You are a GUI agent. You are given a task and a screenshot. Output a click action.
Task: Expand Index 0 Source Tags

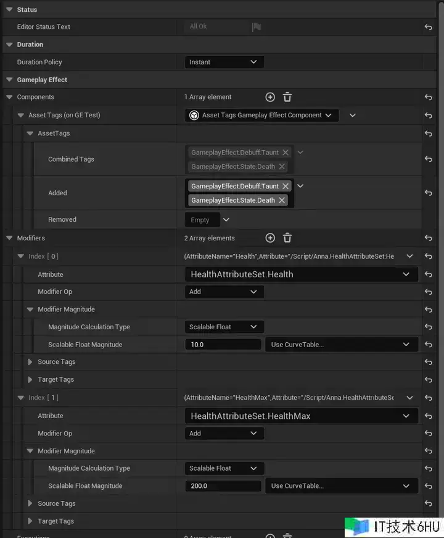pyautogui.click(x=30, y=361)
